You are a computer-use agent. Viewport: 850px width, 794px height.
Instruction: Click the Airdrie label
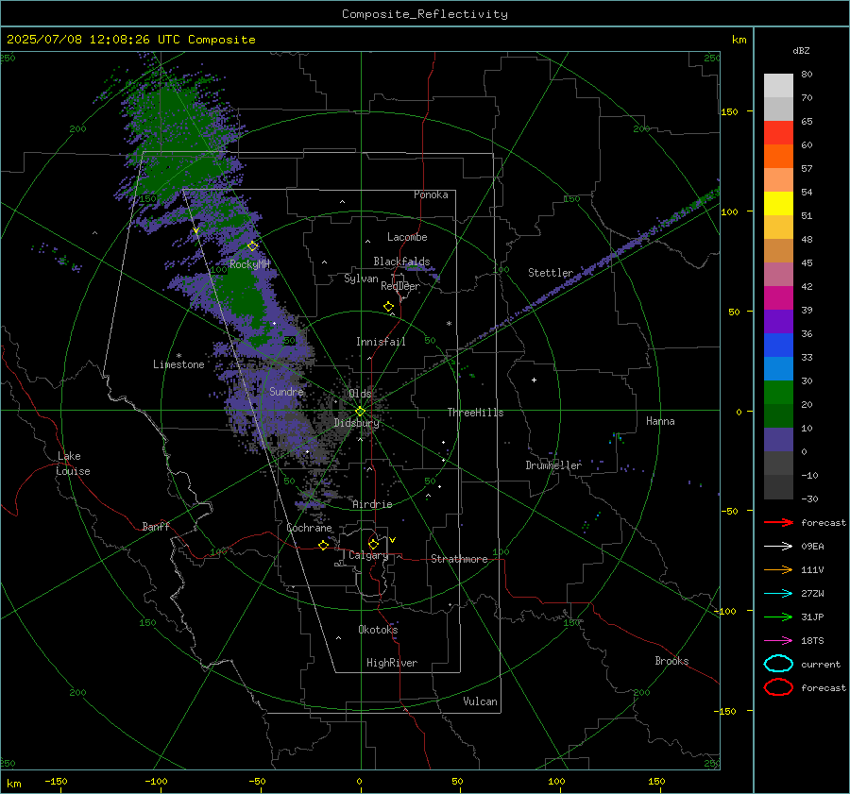click(372, 504)
